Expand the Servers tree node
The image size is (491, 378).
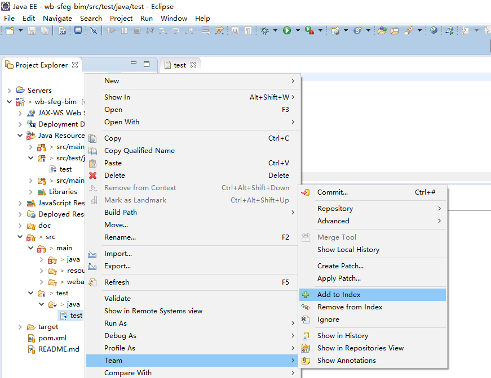tap(10, 91)
